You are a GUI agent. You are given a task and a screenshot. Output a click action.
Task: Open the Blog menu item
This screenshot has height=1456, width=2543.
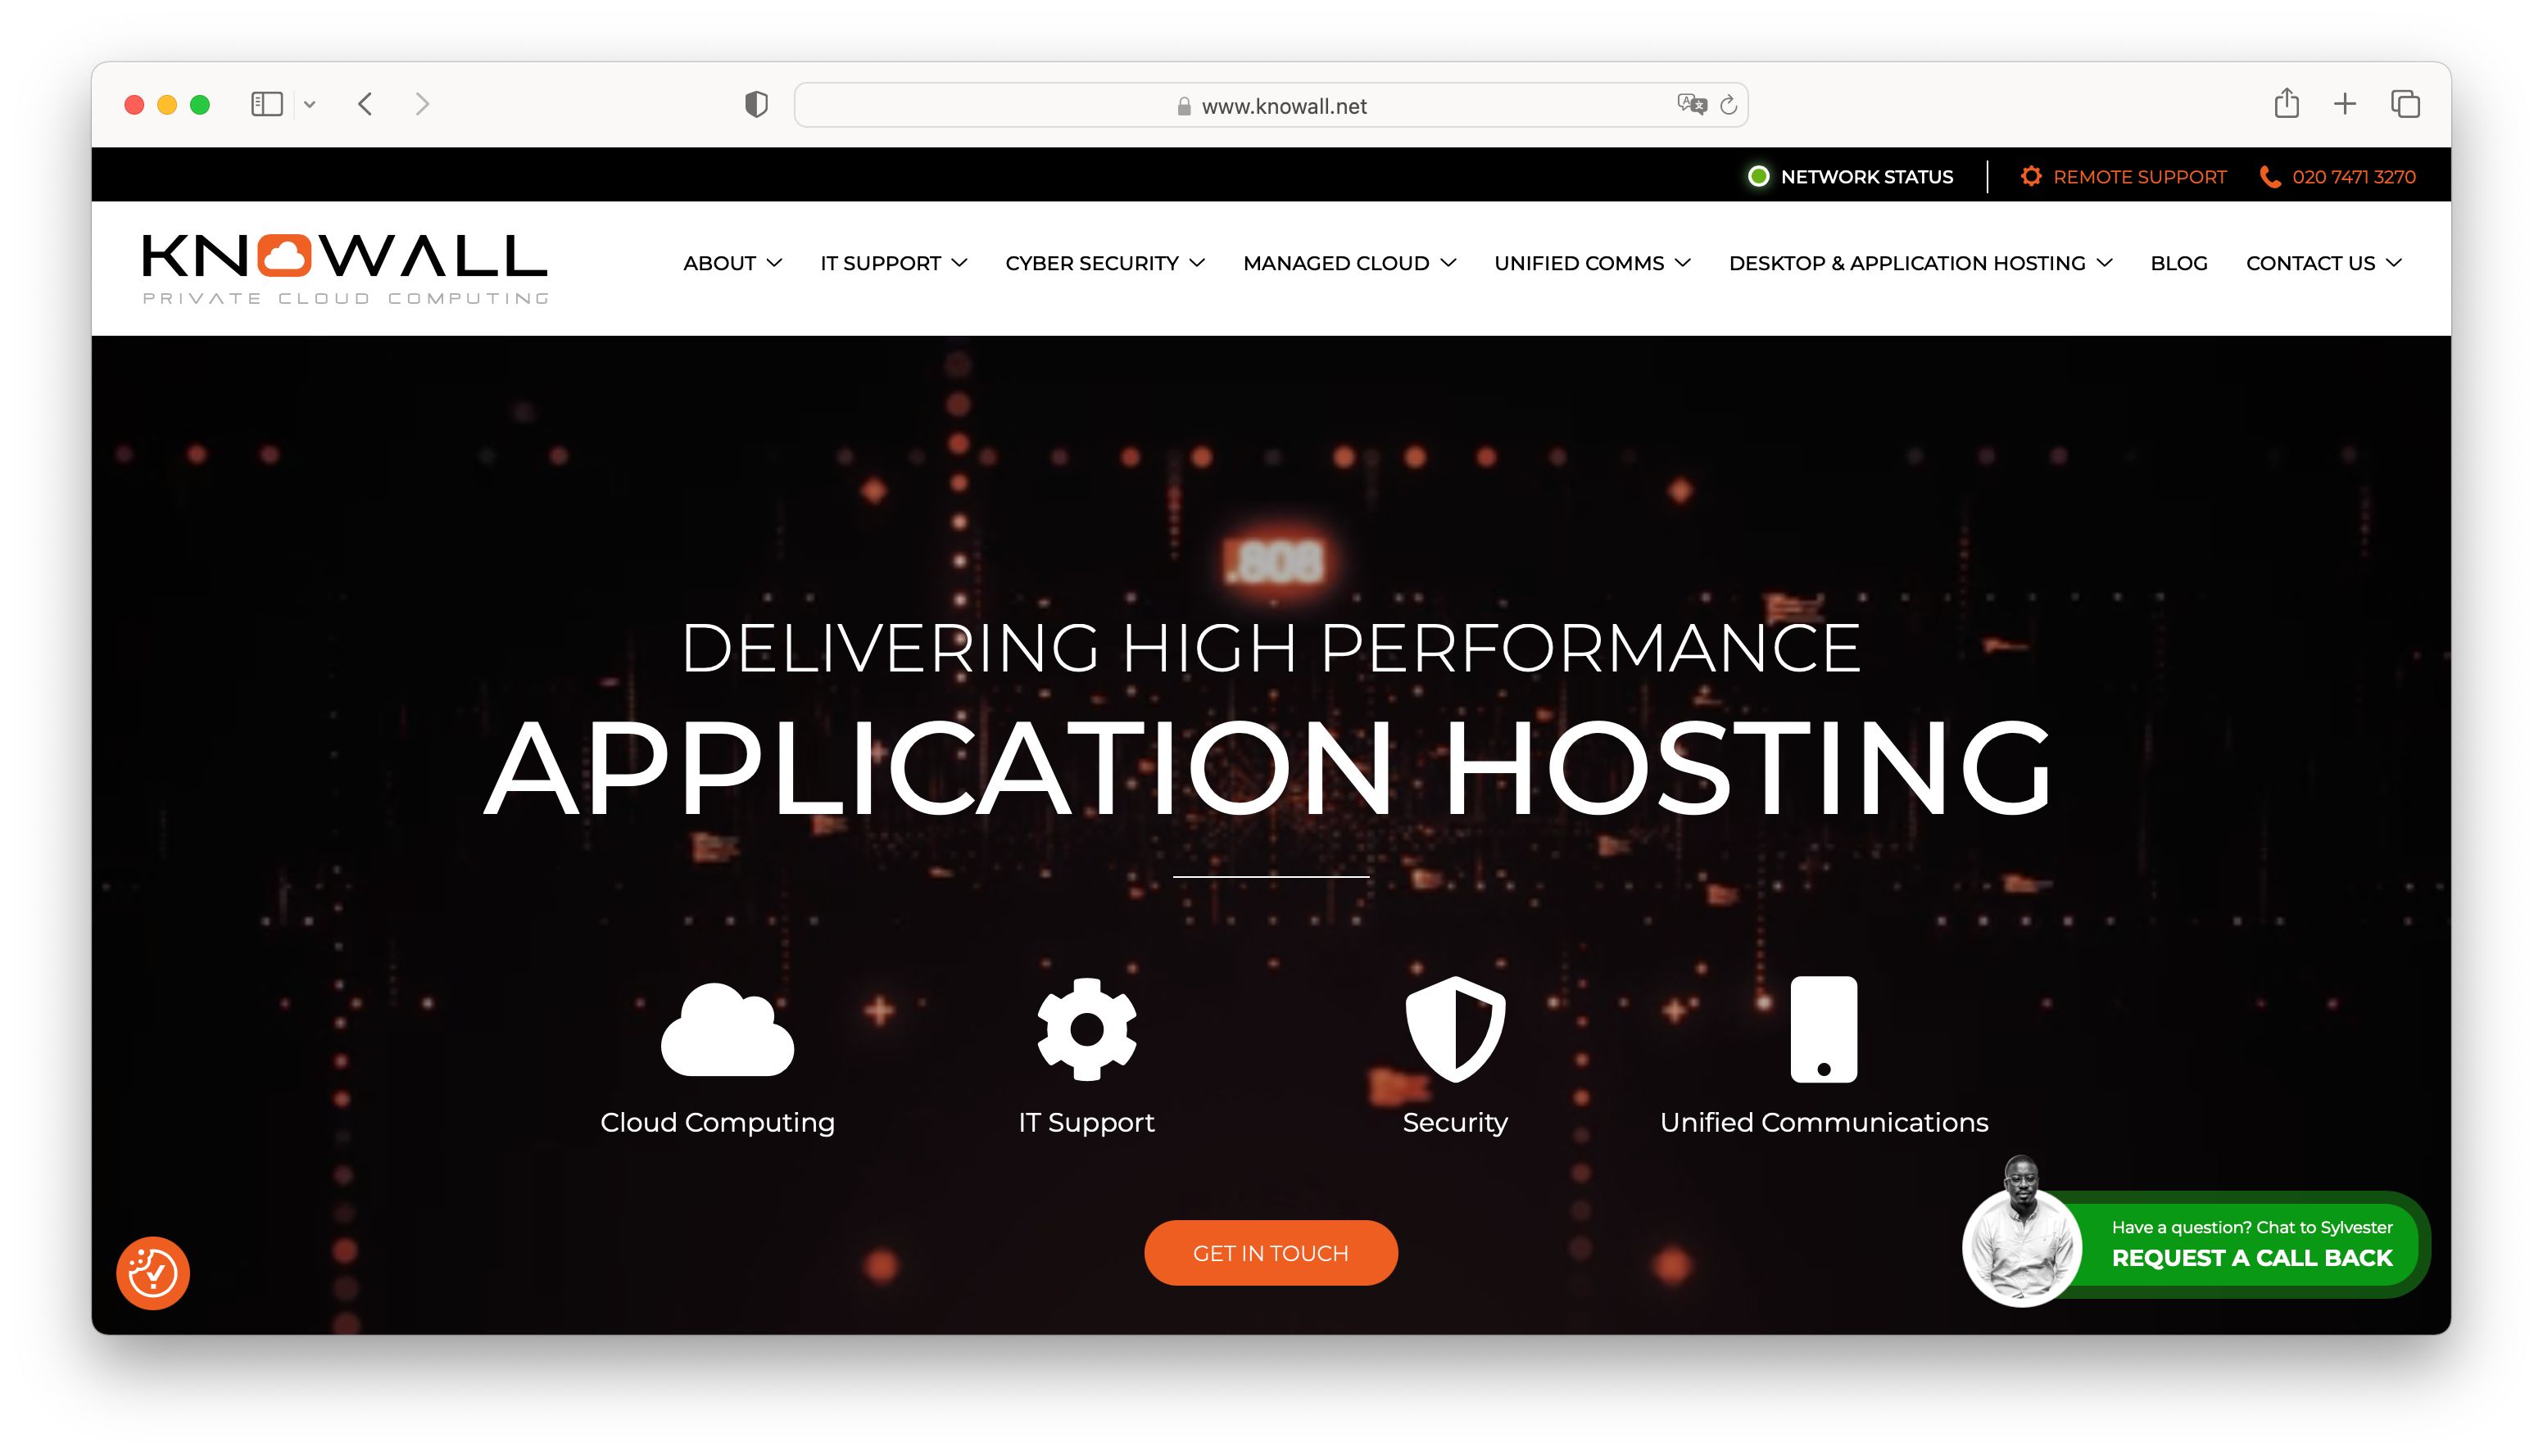tap(2178, 263)
